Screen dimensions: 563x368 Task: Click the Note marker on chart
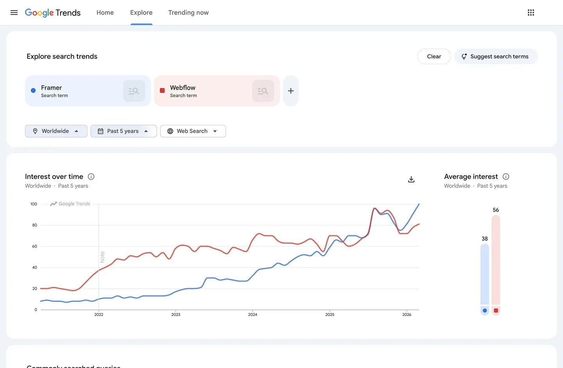(102, 257)
